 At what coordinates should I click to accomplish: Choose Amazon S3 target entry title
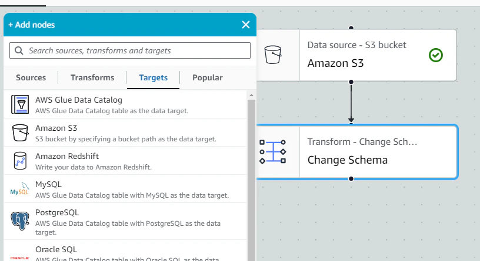pyautogui.click(x=56, y=128)
